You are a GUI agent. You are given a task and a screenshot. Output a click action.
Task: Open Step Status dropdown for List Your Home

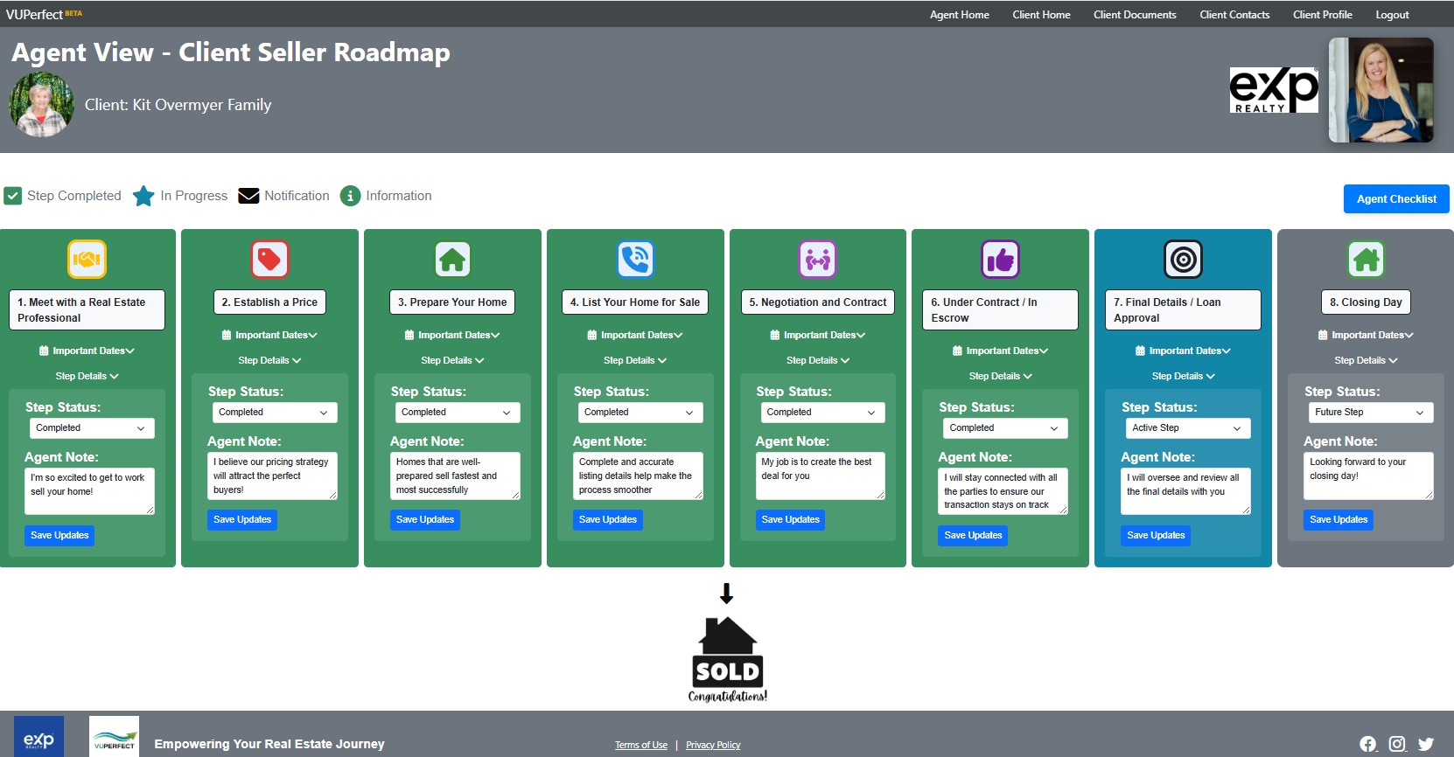click(640, 413)
